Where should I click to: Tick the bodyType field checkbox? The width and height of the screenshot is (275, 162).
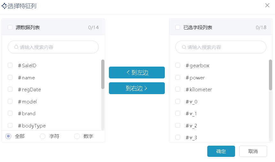coord(10,126)
